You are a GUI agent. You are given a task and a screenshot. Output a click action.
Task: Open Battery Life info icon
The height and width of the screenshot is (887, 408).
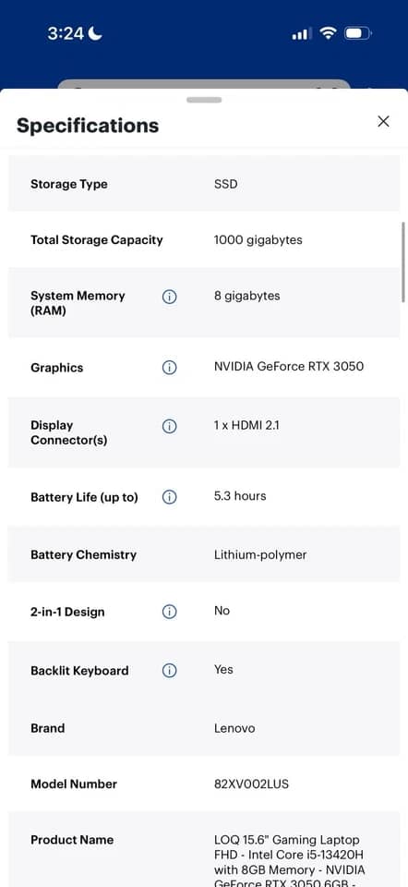[169, 497]
